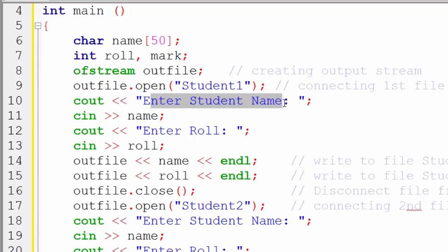Click the comment 'connecting 2nd' on line 17
The image size is (448, 252).
pyautogui.click(x=356, y=206)
